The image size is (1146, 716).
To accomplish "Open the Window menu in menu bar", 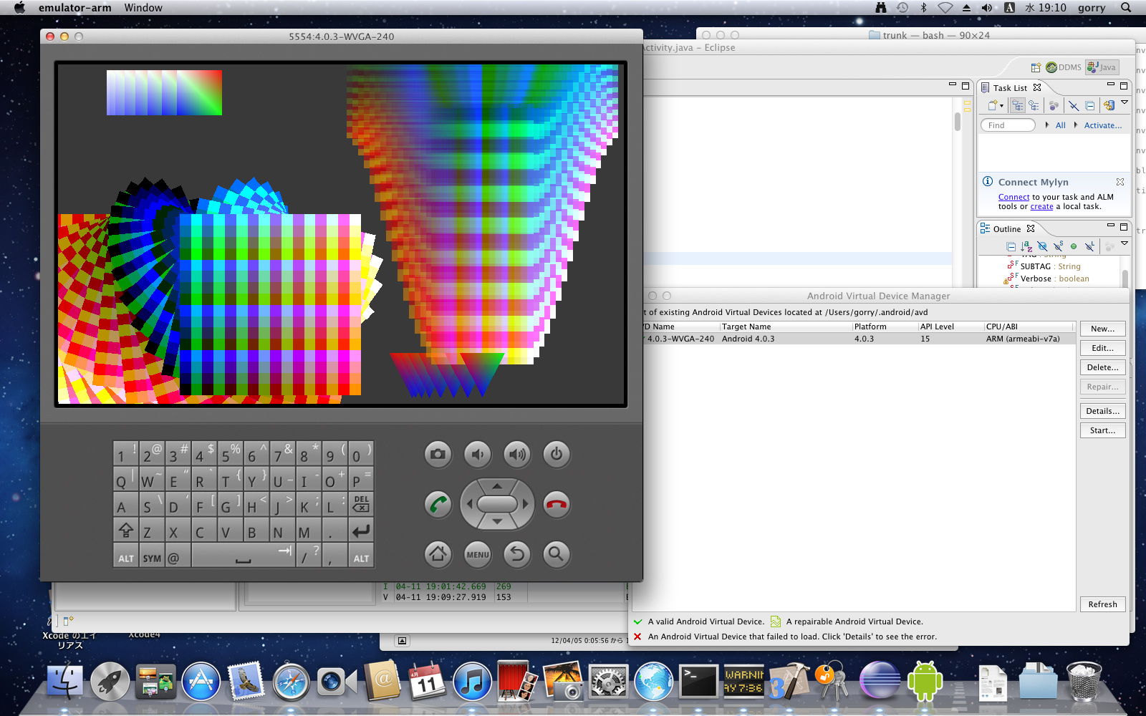I will click(x=143, y=8).
